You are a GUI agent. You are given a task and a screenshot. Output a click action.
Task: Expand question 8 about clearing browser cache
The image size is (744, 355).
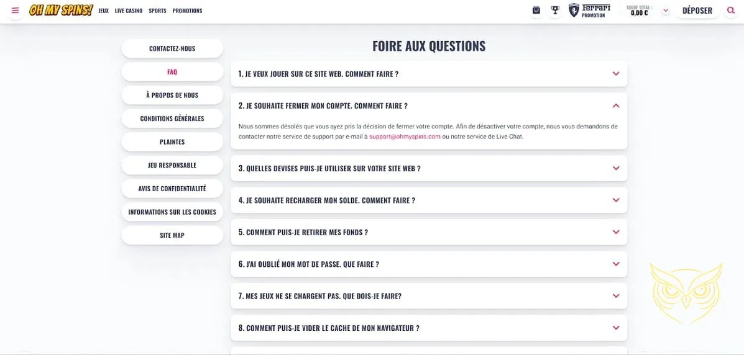click(616, 328)
